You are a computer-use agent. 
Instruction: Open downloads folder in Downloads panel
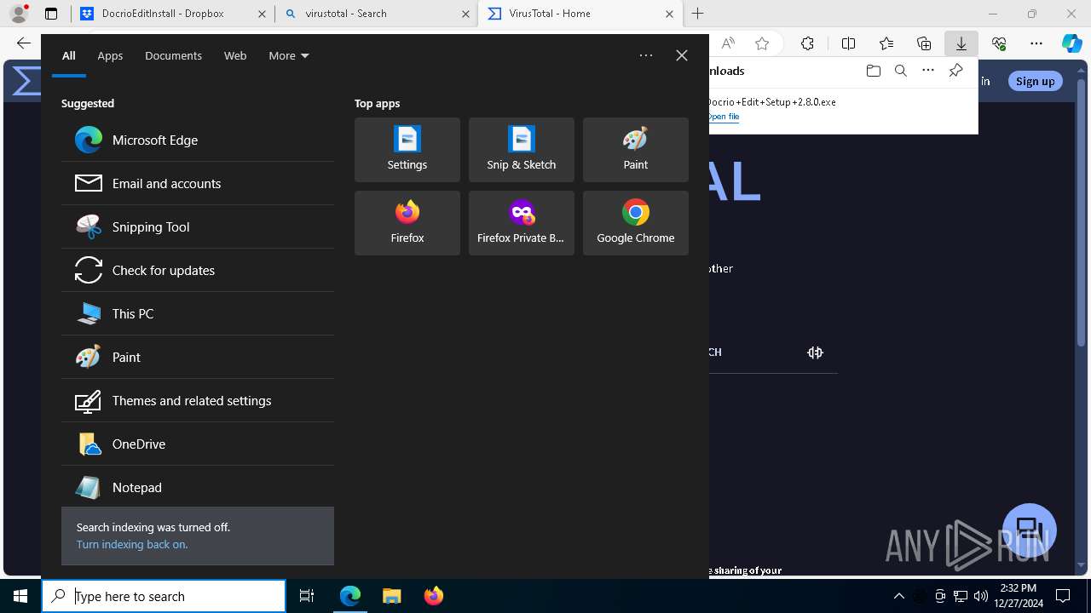click(x=873, y=71)
